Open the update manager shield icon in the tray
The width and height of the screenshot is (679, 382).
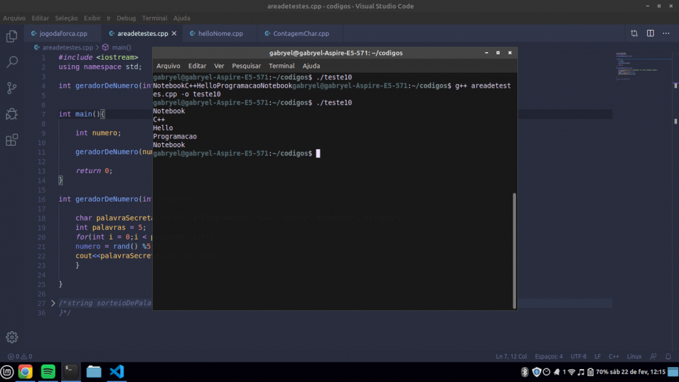tap(536, 372)
